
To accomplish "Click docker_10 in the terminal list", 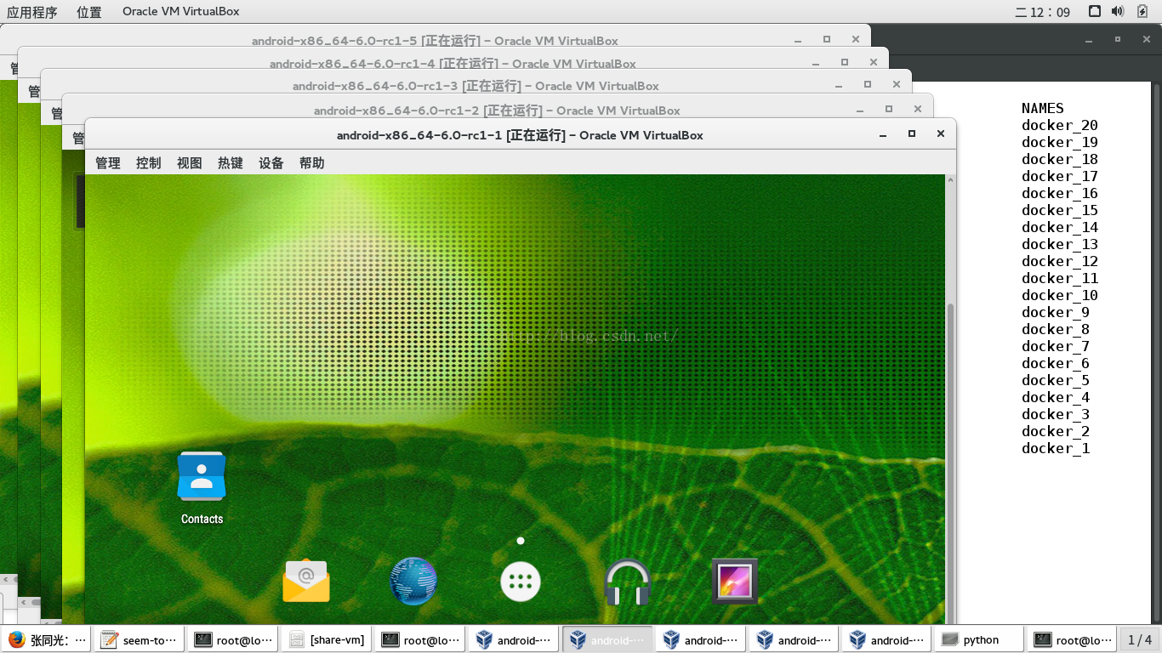I will click(1060, 295).
